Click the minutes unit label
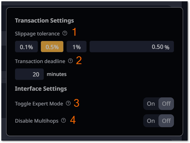Image resolution: width=190 pixels, height=143 pixels. click(x=57, y=74)
